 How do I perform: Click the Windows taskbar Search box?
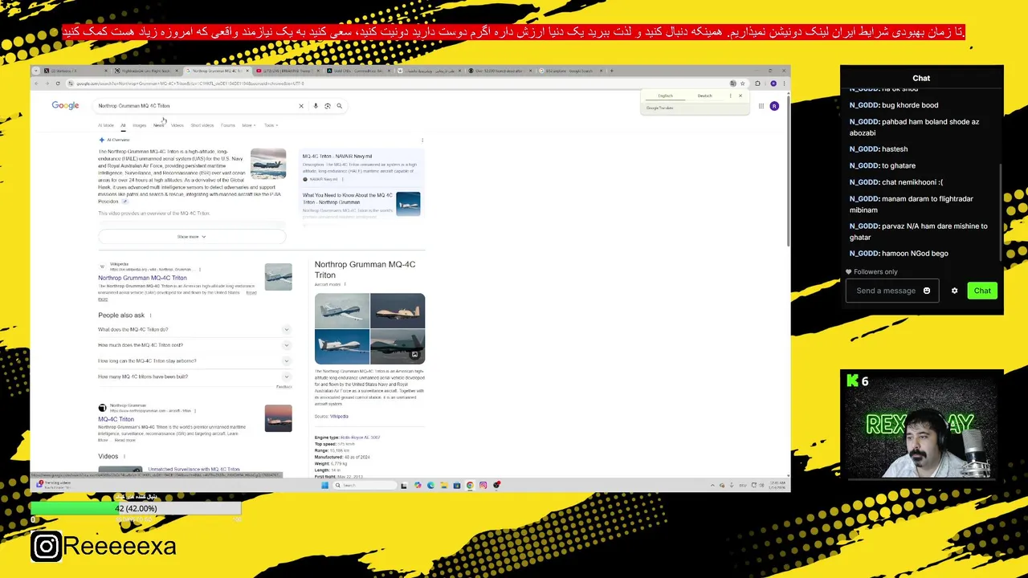pos(365,485)
